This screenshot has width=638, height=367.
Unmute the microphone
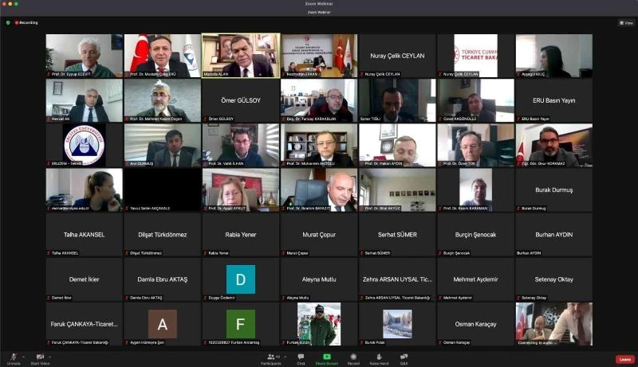coord(13,357)
